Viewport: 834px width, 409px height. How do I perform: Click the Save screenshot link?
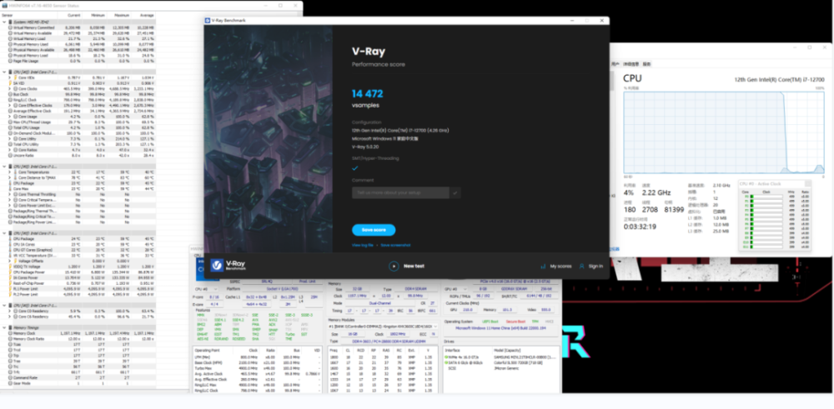[396, 245]
